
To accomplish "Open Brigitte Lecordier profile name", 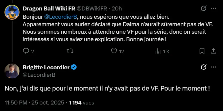I will (46, 67).
